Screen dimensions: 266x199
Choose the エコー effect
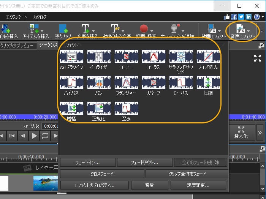pos(126,57)
